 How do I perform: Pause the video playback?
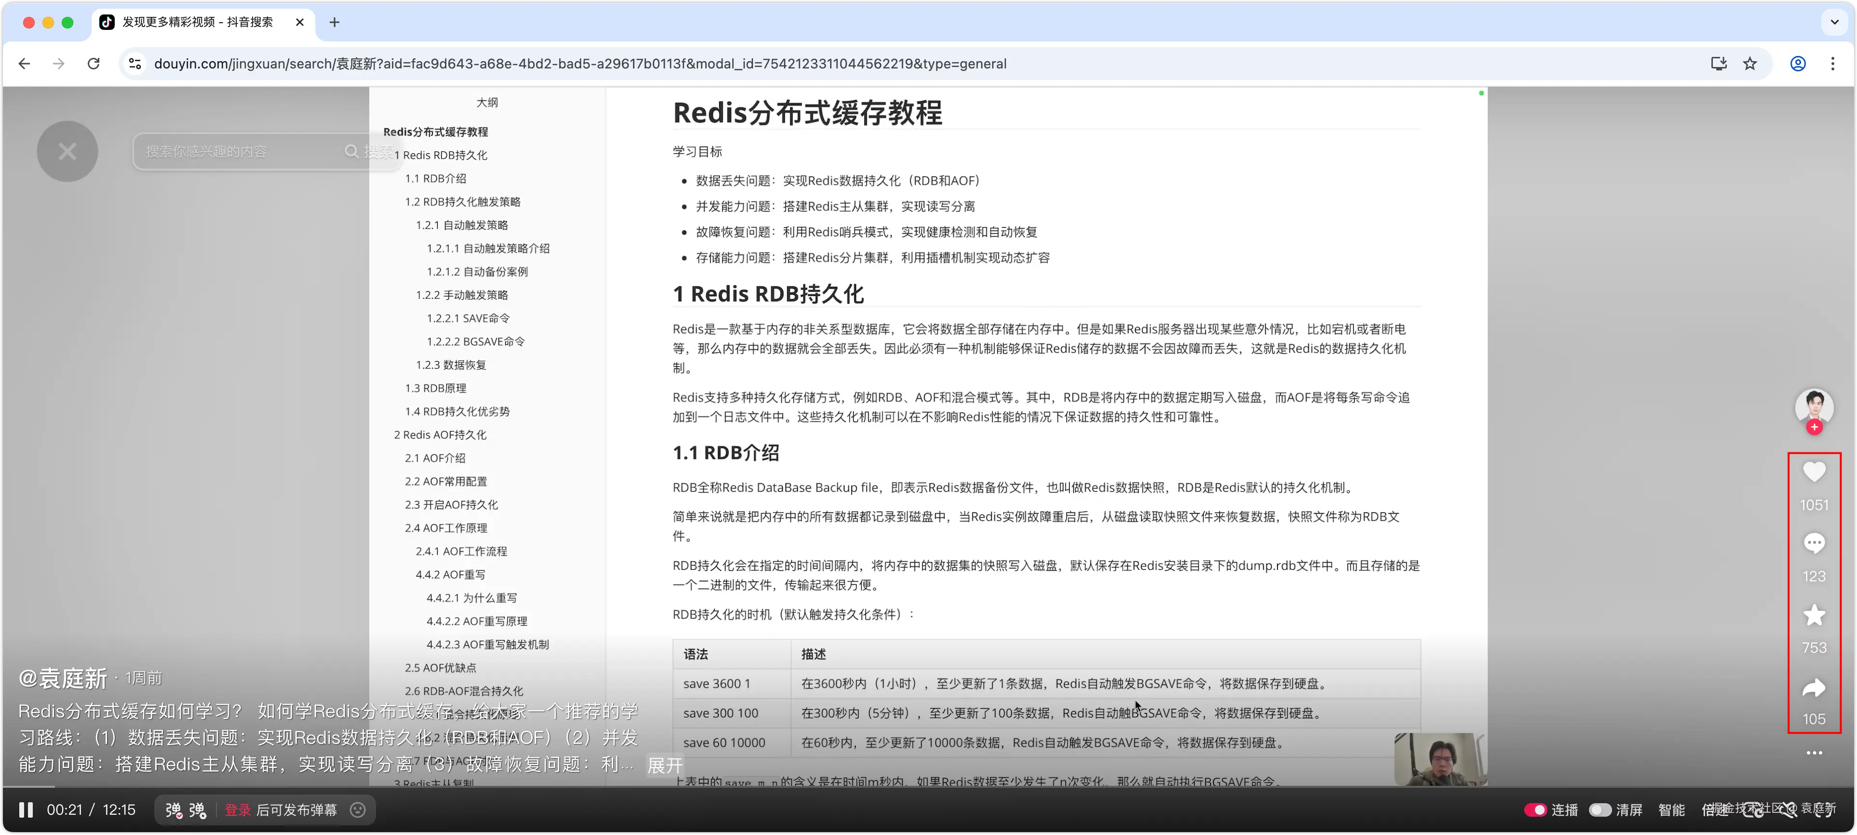(x=26, y=810)
